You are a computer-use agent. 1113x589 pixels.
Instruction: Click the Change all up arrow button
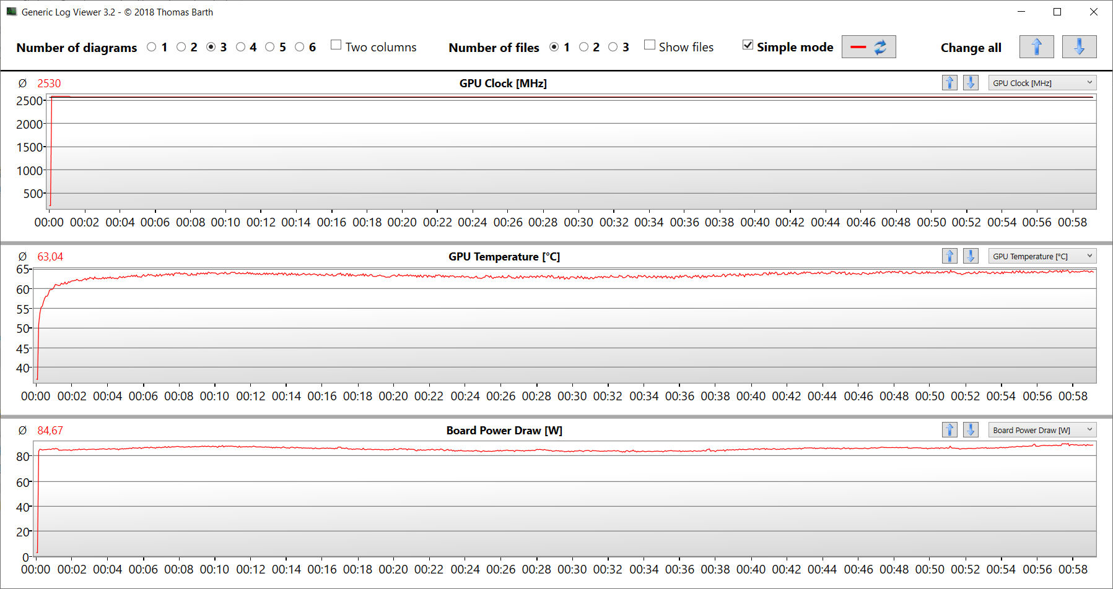pos(1036,47)
